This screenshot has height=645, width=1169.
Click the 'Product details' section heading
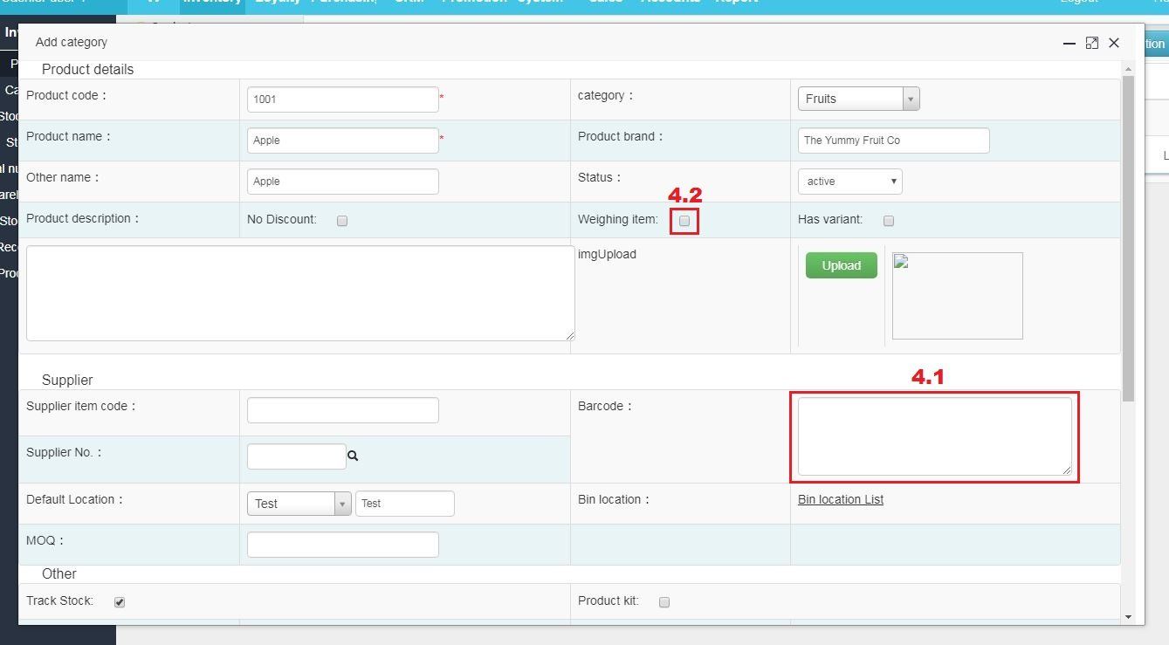coord(87,69)
